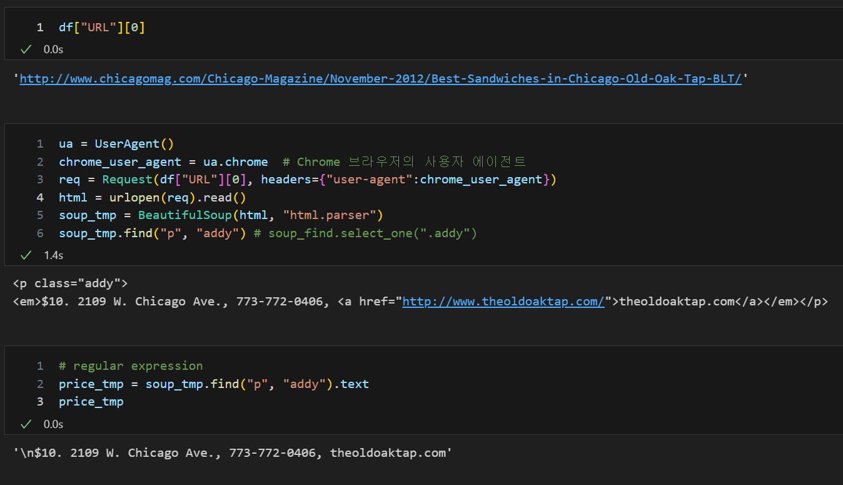Click code line df["URL"][0] in first cell
Image resolution: width=843 pixels, height=485 pixels.
coord(102,28)
